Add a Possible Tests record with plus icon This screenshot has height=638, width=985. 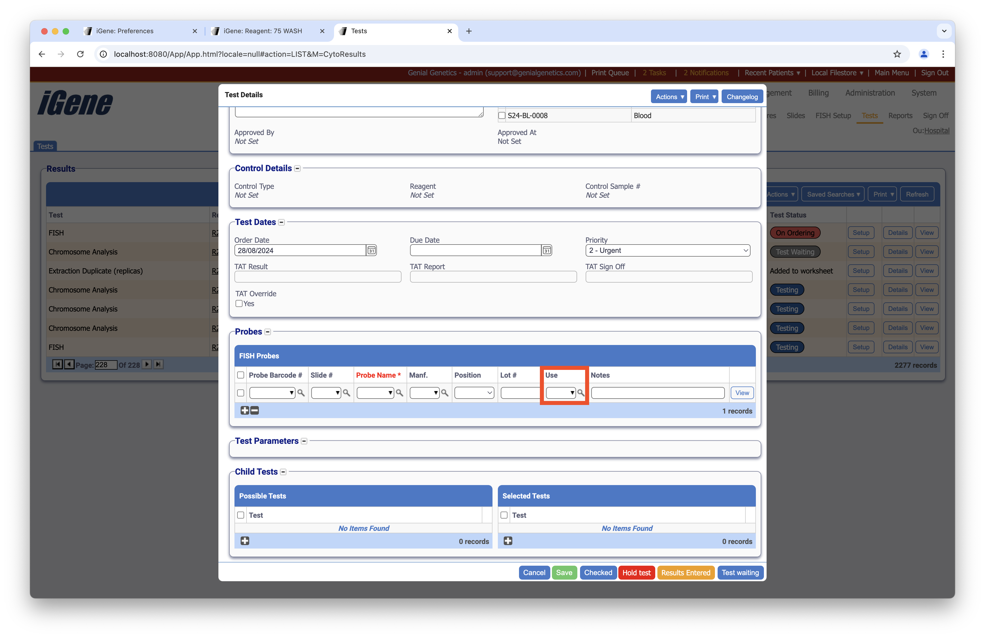point(245,541)
